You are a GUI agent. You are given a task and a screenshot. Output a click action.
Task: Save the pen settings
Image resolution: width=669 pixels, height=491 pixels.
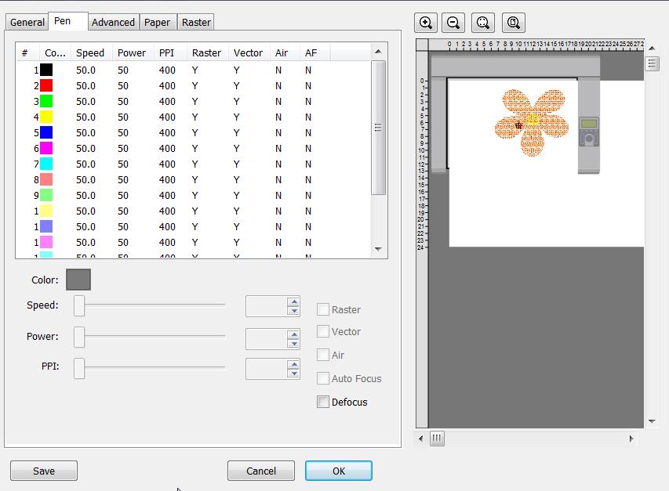[x=43, y=471]
